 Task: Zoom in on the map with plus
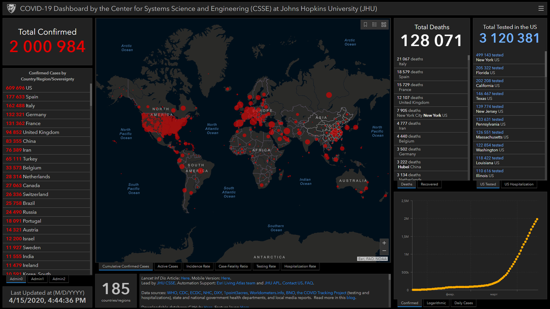point(384,243)
